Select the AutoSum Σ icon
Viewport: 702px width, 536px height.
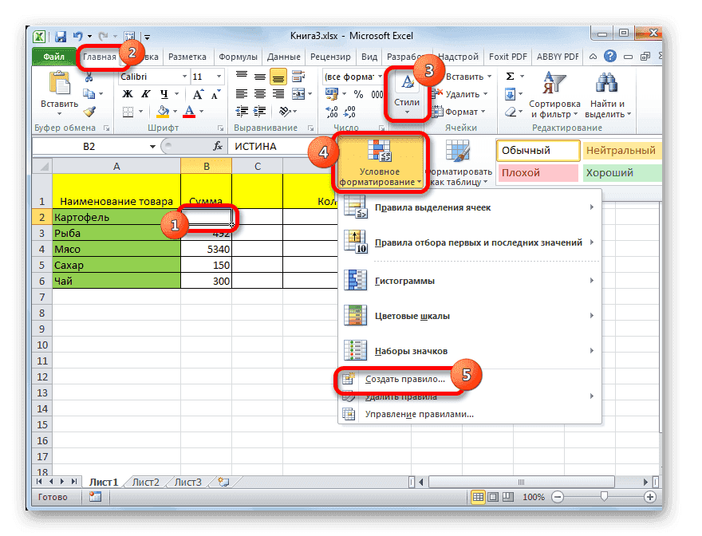(x=508, y=75)
